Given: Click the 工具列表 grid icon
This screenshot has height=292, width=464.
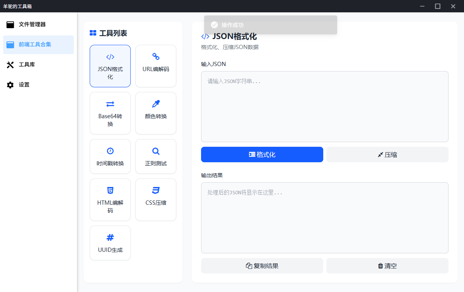Looking at the screenshot, I should coord(93,33).
